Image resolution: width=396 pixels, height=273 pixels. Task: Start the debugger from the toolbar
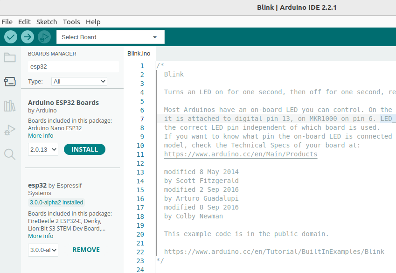[44, 37]
